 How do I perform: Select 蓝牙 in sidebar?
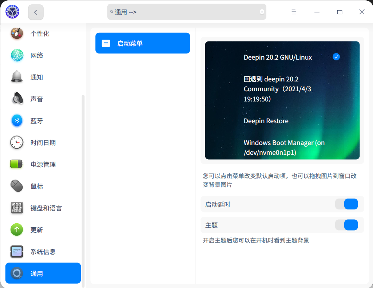click(x=37, y=121)
